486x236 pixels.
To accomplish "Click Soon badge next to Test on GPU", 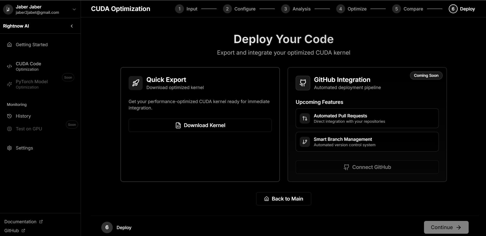I will pyautogui.click(x=72, y=125).
